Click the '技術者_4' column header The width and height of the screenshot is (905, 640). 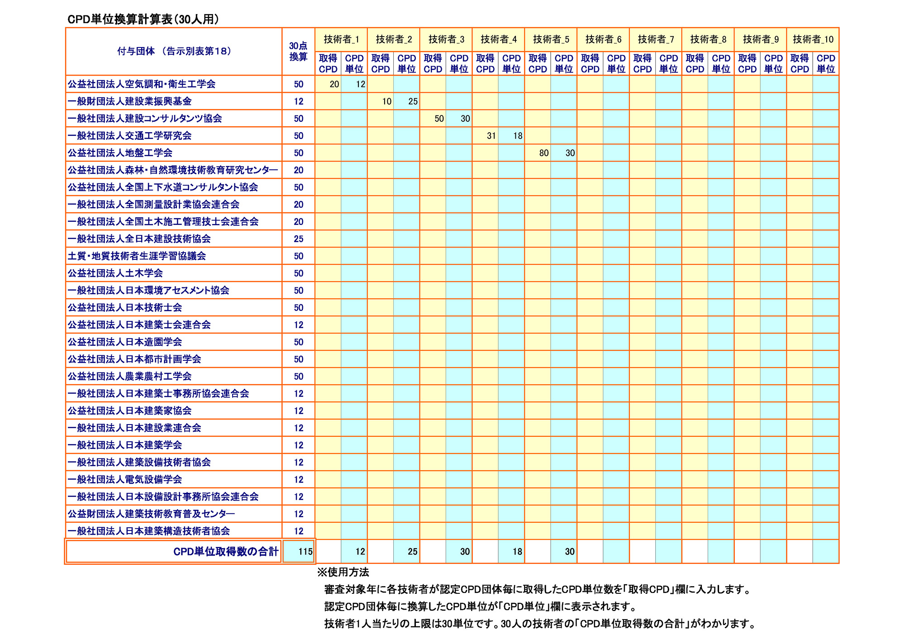499,39
